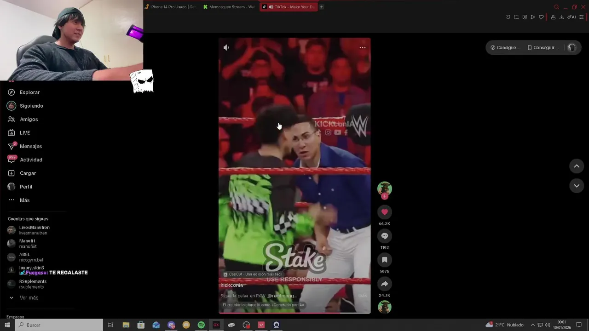
Task: Share the video via arrow icon
Action: point(385,284)
